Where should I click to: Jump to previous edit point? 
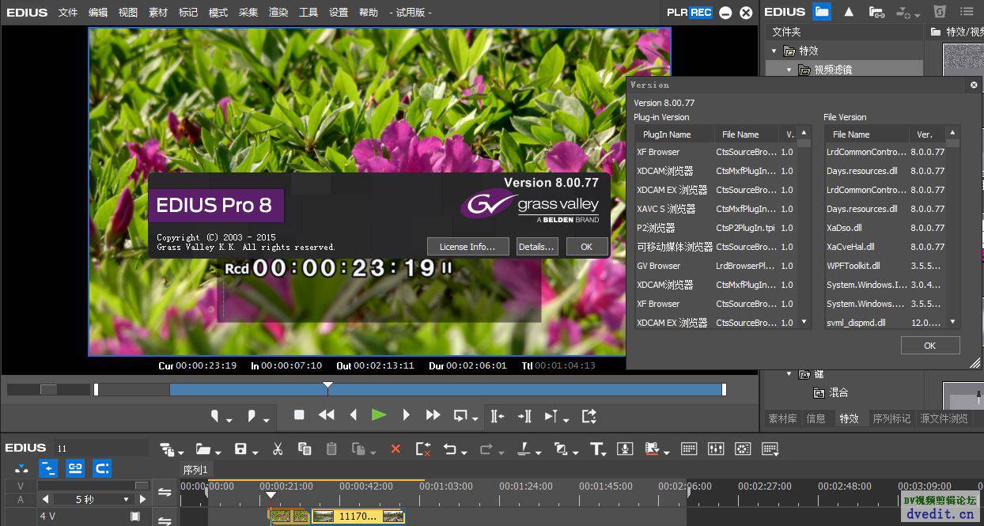pos(497,415)
